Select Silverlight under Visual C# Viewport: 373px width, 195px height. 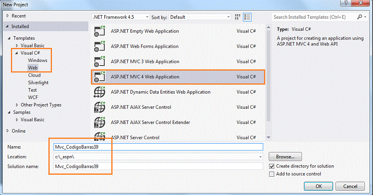click(x=38, y=83)
